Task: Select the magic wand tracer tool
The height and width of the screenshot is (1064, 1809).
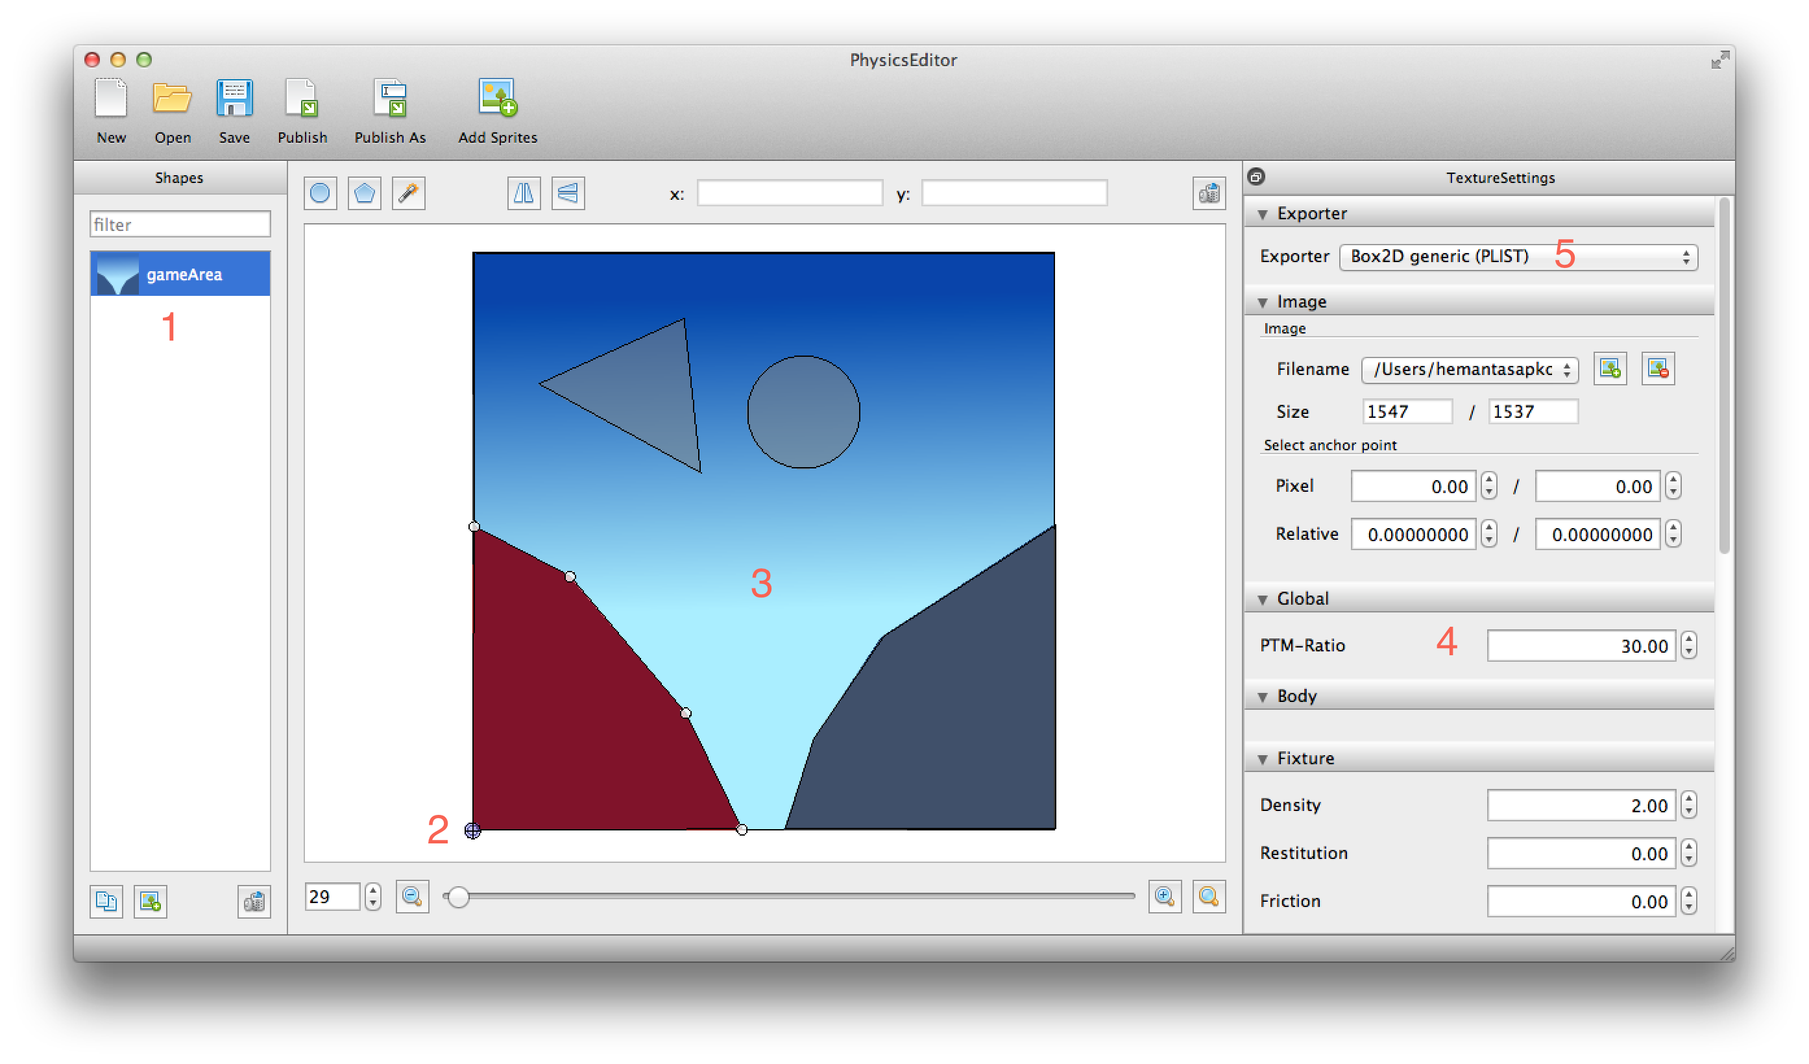Action: (x=409, y=193)
